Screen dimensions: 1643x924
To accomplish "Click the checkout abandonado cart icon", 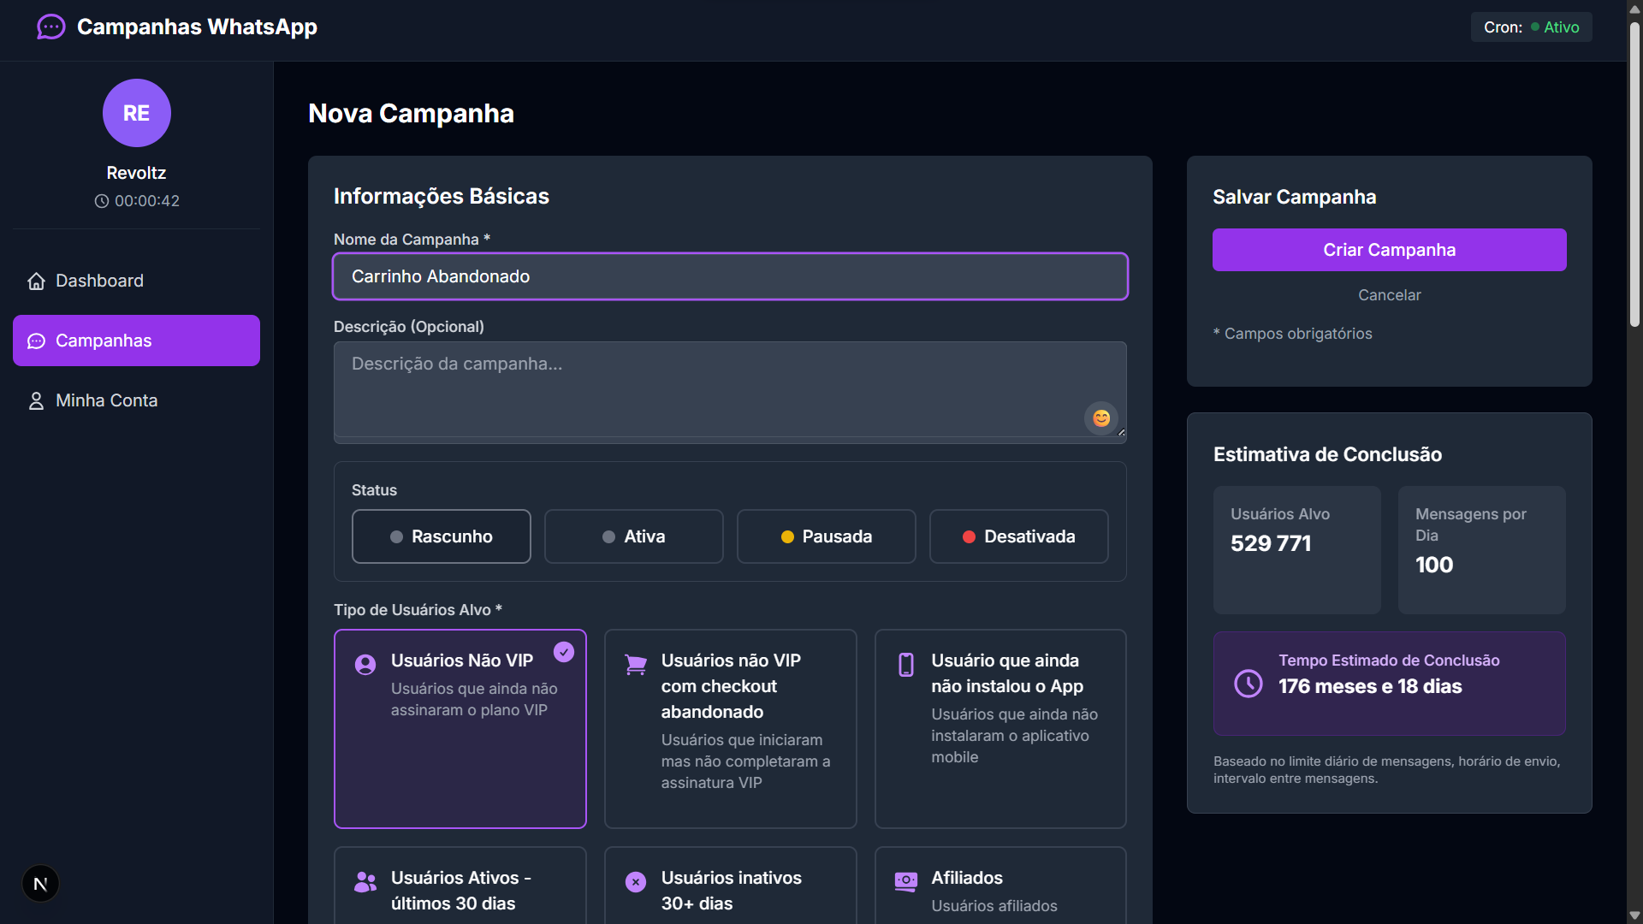I will (x=636, y=665).
